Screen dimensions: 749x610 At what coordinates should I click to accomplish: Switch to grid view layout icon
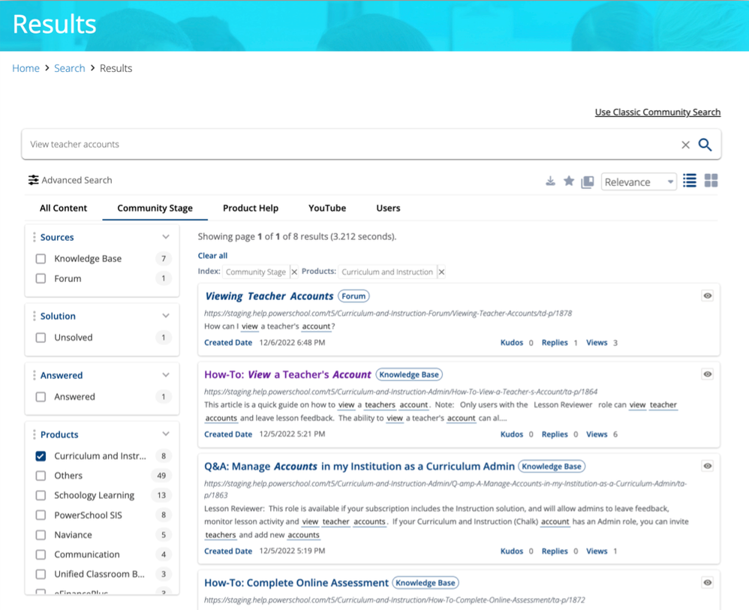711,181
